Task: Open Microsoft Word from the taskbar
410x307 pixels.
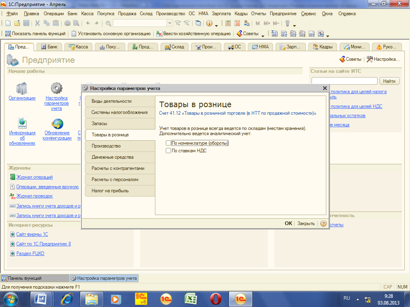Action: (x=42, y=299)
